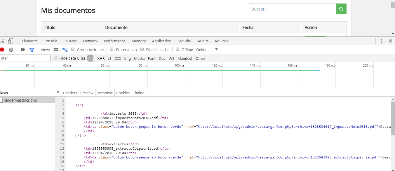This screenshot has width=395, height=171.
Task: Open Online throttling dropdown
Action: coord(216,50)
